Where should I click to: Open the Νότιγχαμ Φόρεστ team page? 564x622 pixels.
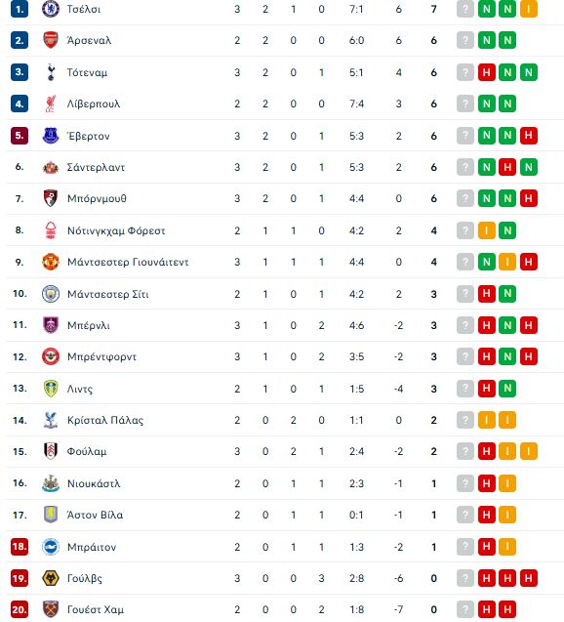pyautogui.click(x=116, y=230)
